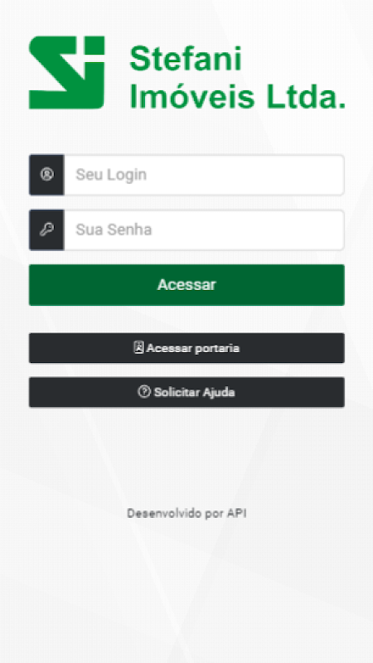Screen dimensions: 373x663
Task: Click the question mark help icon
Action: point(144,392)
